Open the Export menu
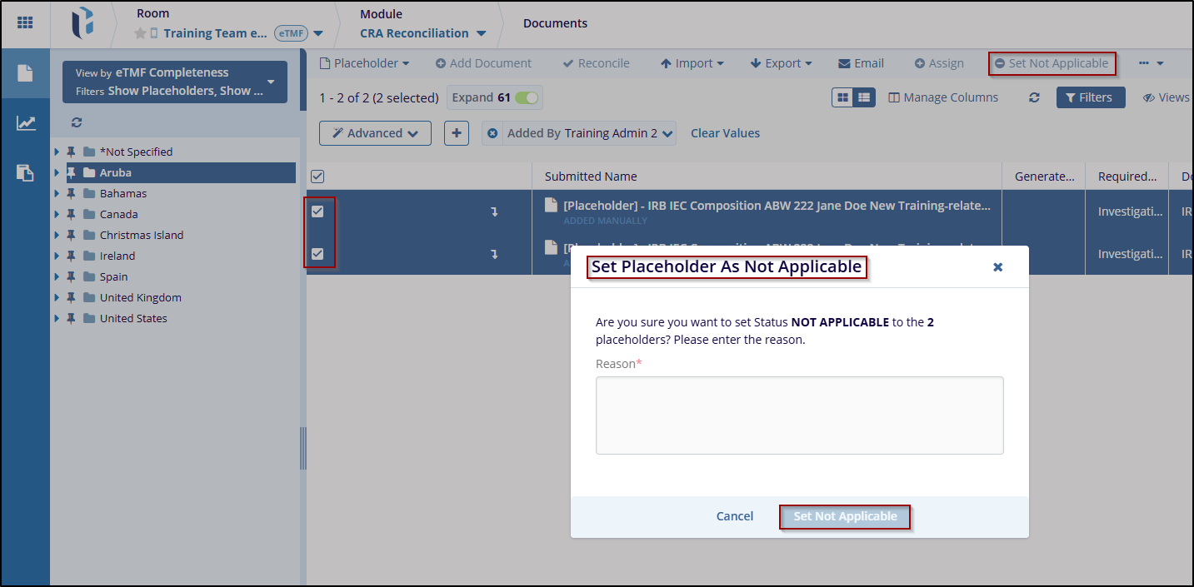The height and width of the screenshot is (587, 1194). 781,63
